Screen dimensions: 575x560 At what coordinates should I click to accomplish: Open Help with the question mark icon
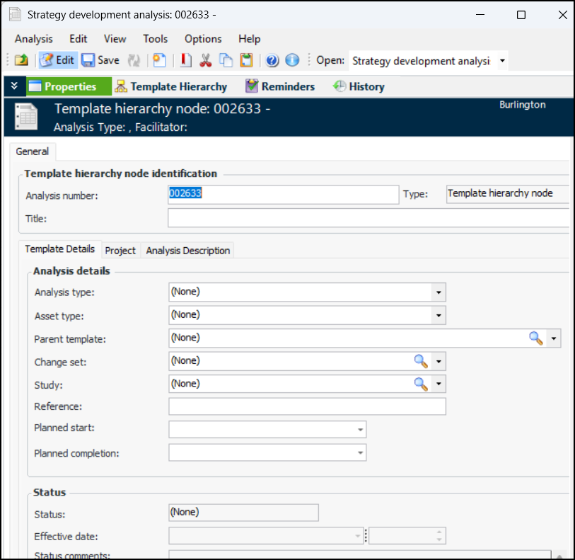click(272, 60)
